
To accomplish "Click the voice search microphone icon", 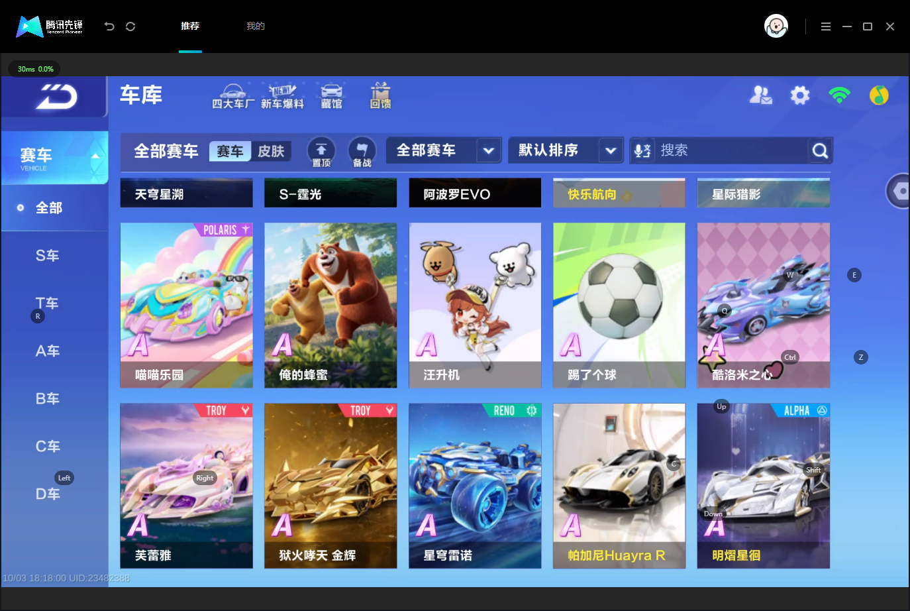I will pyautogui.click(x=642, y=150).
